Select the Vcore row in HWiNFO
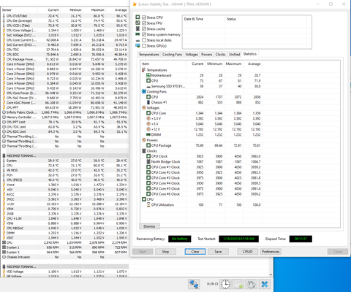 coord(64,185)
